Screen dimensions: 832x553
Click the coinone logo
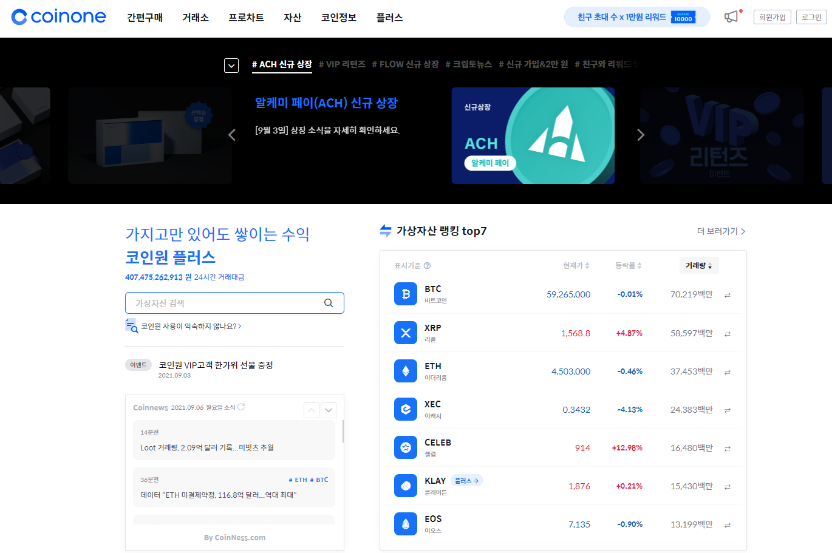coord(58,17)
